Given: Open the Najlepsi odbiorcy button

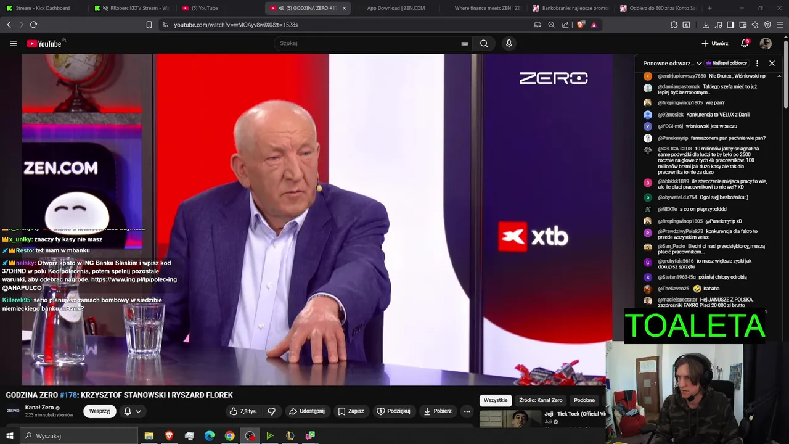Looking at the screenshot, I should click(x=727, y=63).
